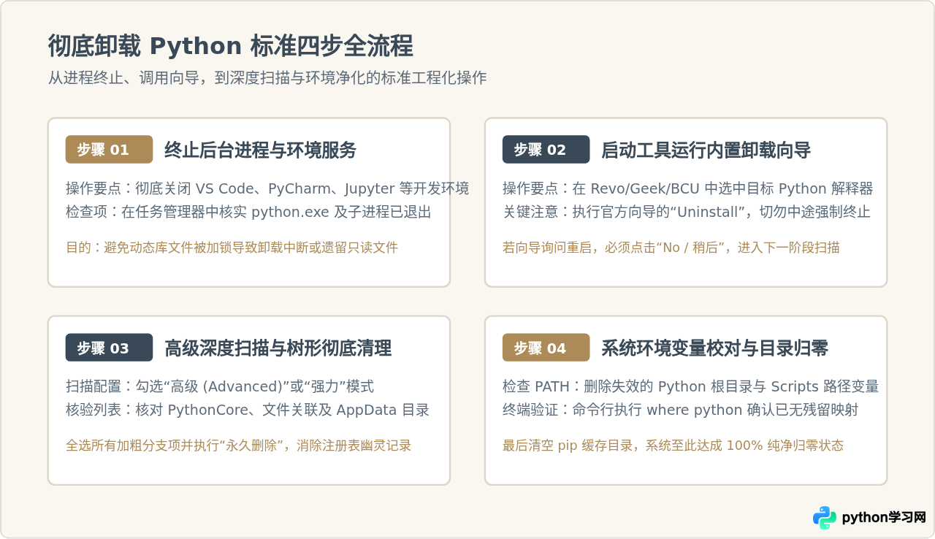Click the heading 终止后台进程与环境服务
The image size is (935, 539).
coord(260,150)
